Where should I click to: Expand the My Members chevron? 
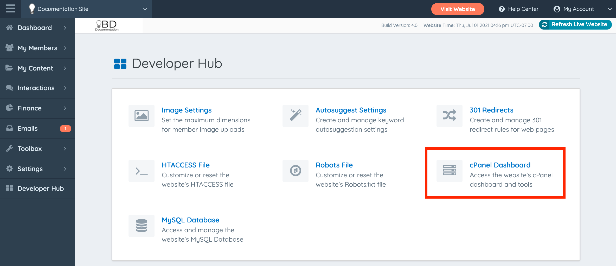click(x=65, y=48)
